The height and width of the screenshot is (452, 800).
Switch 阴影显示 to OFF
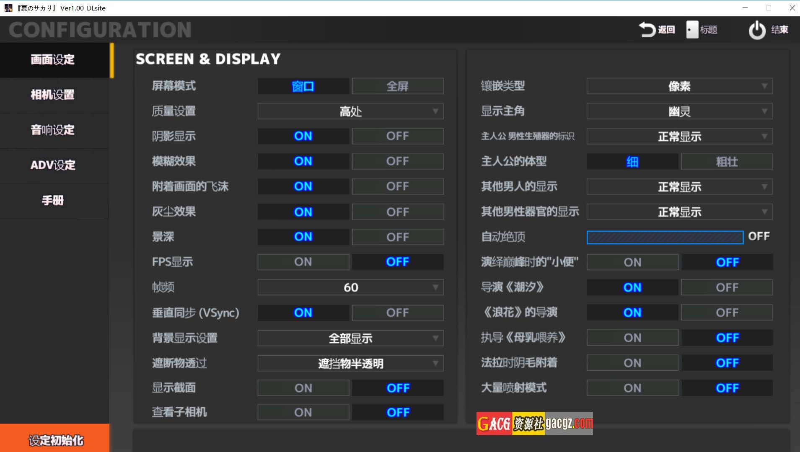(397, 136)
